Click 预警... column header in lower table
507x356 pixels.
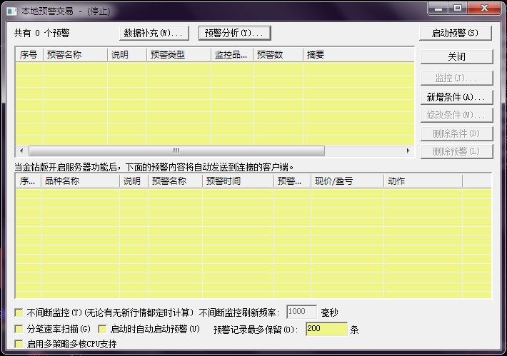(292, 181)
